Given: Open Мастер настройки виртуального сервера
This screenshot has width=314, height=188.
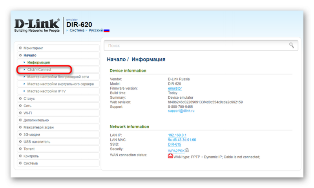Looking at the screenshot, I should (60, 84).
